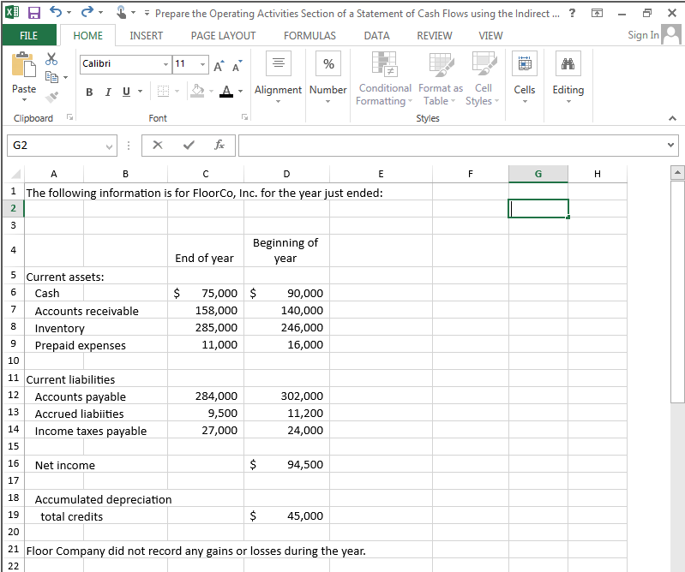This screenshot has height=572, width=685.
Task: Open the Customize Quick Access Toolbar dropdown
Action: tap(147, 13)
